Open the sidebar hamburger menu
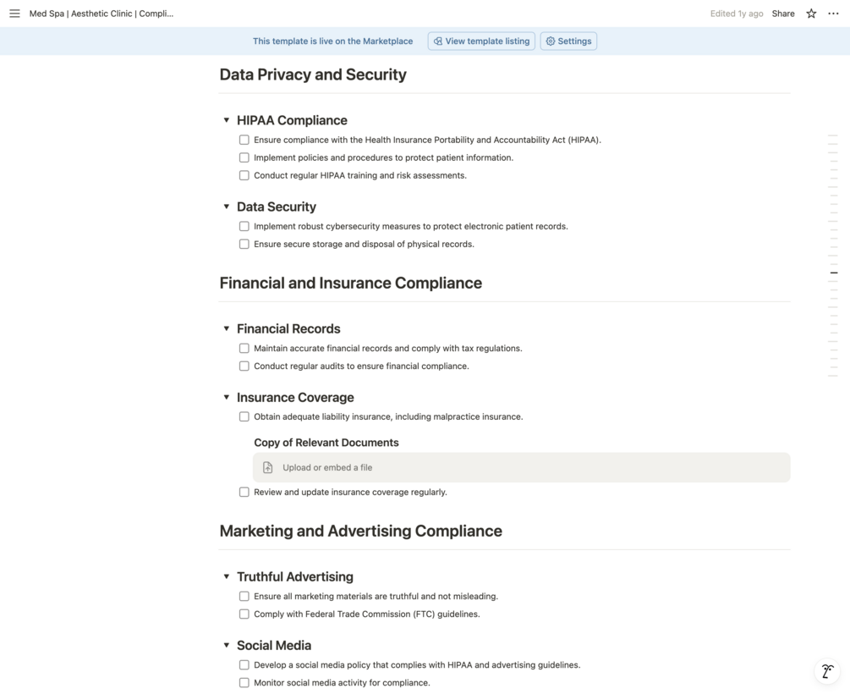 (x=14, y=14)
